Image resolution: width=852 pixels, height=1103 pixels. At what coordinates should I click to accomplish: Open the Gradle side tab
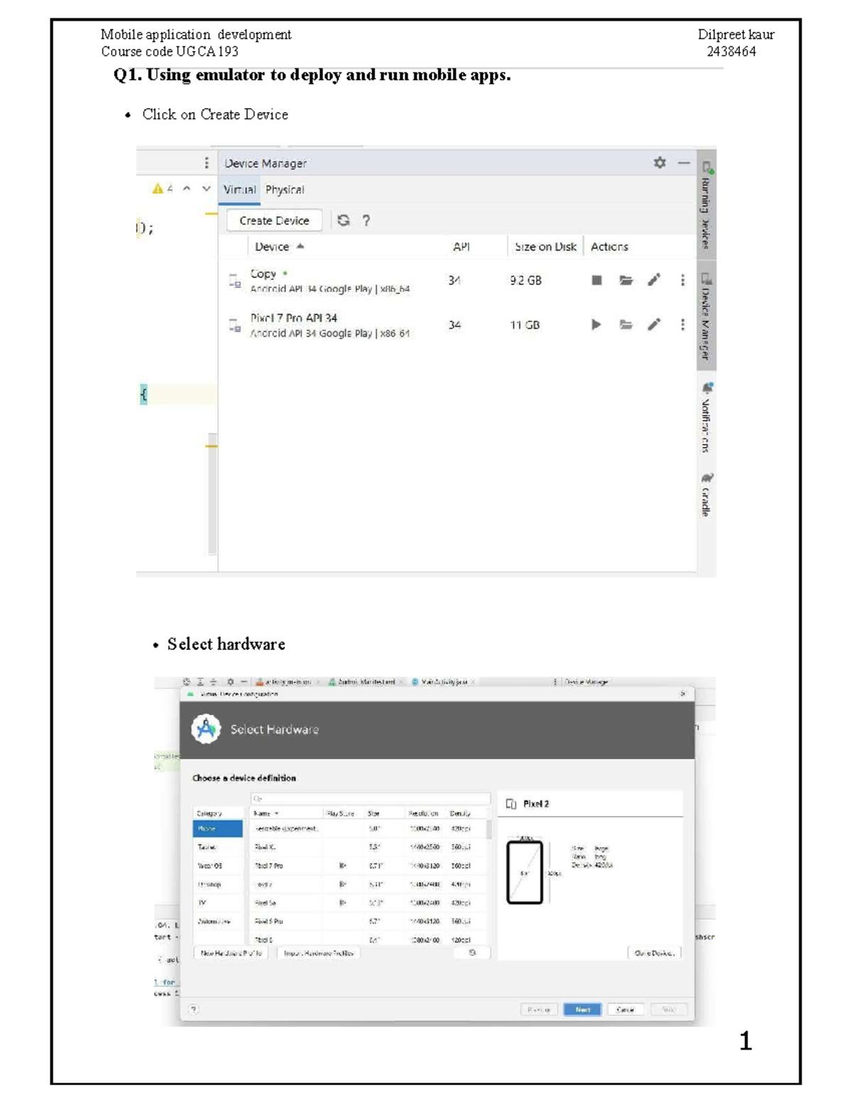click(x=706, y=495)
